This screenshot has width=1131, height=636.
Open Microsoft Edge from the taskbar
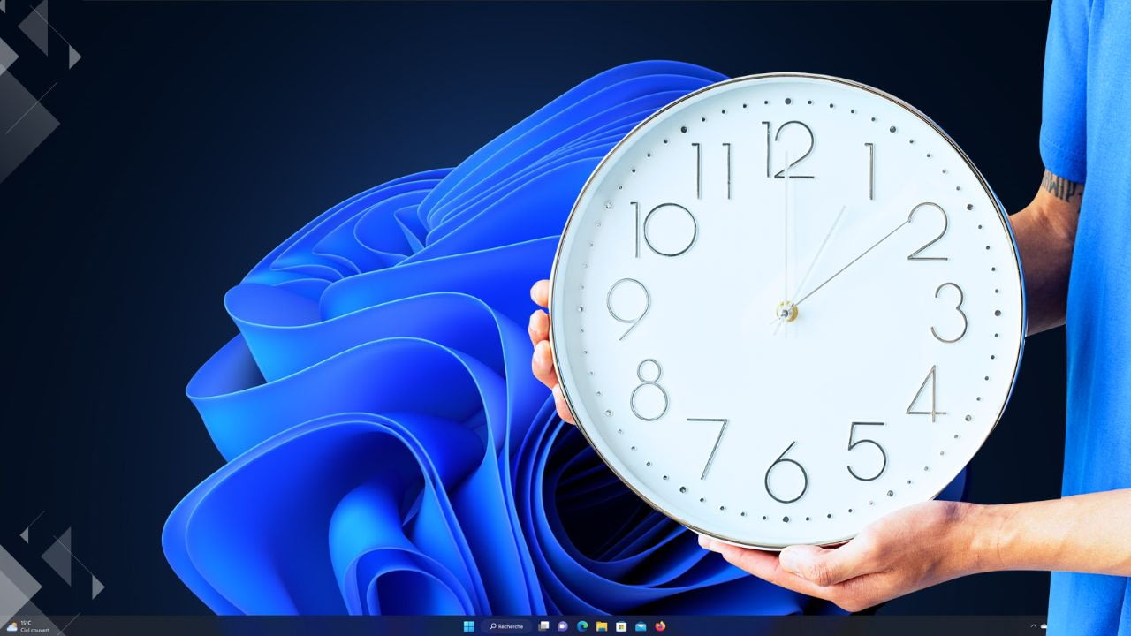pos(582,626)
